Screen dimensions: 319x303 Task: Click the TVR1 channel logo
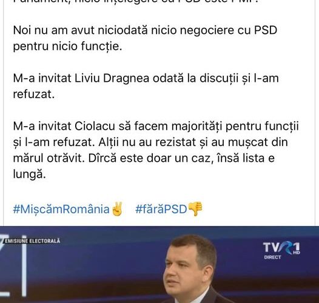(x=281, y=248)
